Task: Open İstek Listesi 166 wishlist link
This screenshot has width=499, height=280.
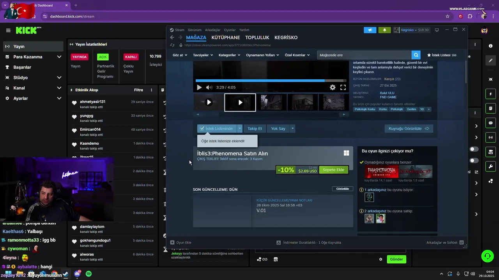Action: [x=442, y=55]
